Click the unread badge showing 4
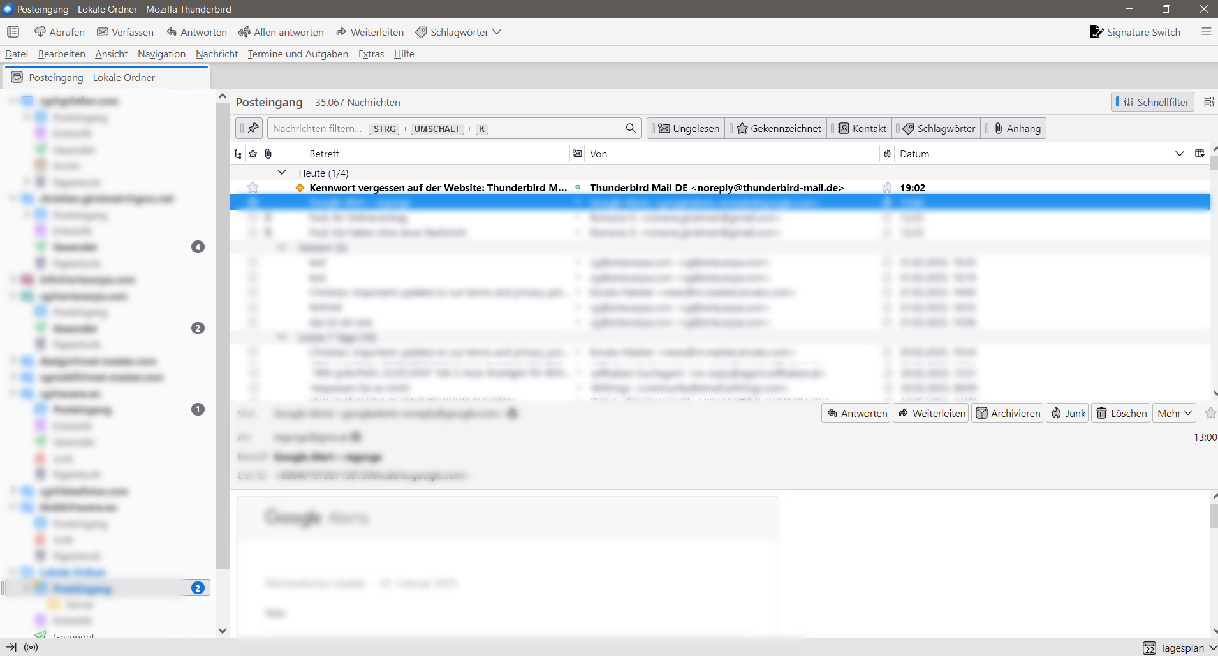This screenshot has height=656, width=1218. coord(198,247)
